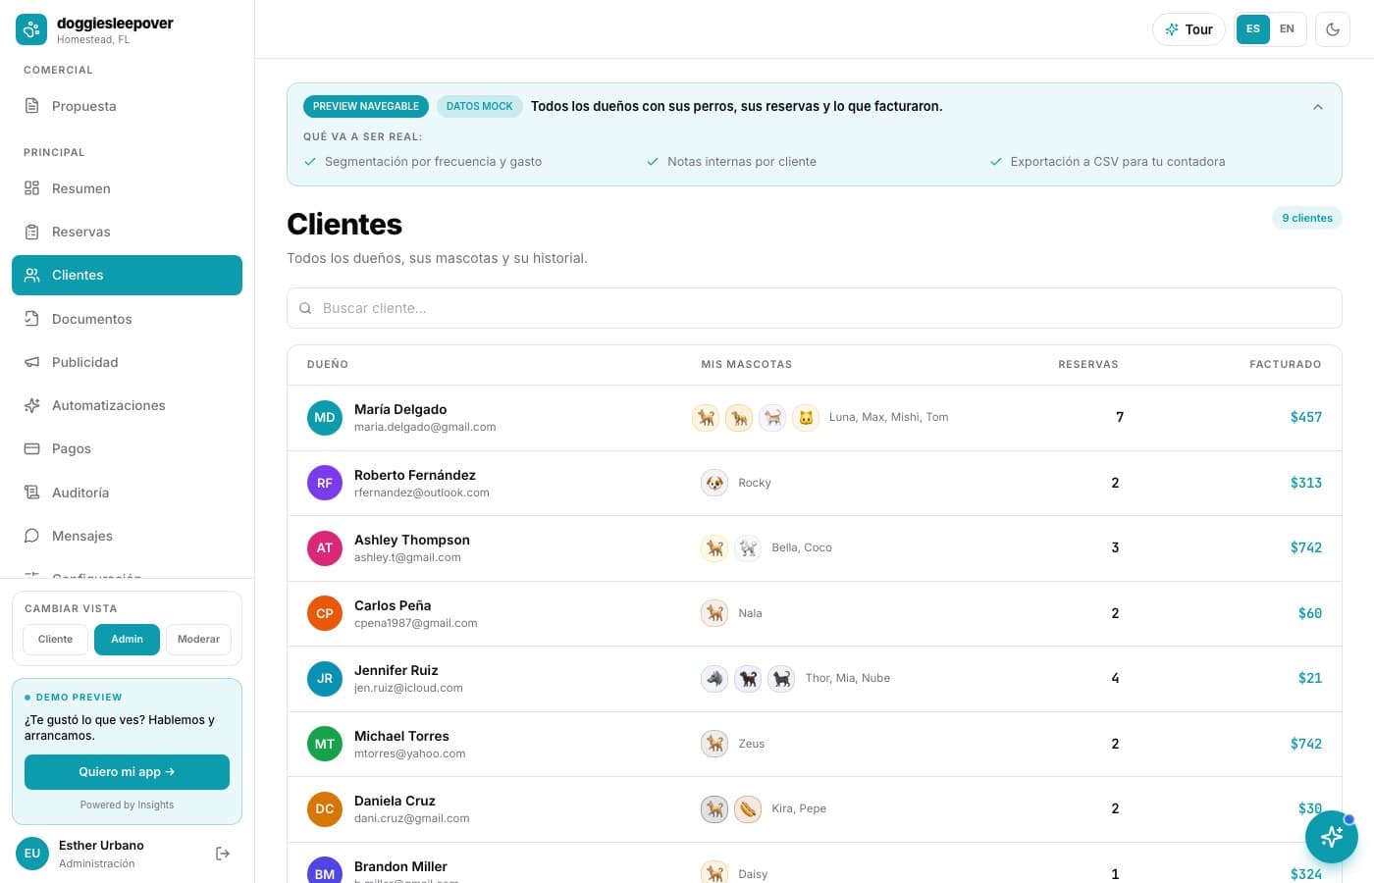This screenshot has height=883, width=1374.
Task: Go to the Resumen dashboard page
Action: [x=127, y=188]
